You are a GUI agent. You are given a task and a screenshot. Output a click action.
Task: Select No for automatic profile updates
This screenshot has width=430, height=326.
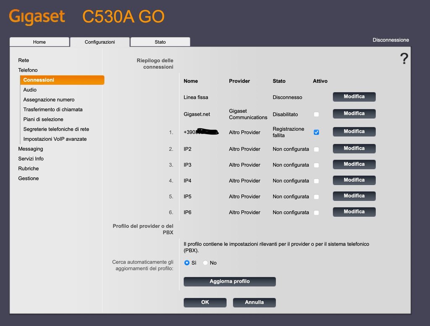pos(205,263)
